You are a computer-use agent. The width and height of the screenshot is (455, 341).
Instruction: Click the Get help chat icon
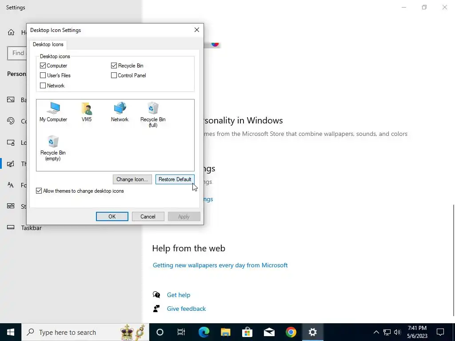(156, 295)
